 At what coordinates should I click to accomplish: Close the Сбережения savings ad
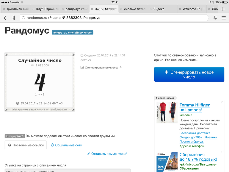coord(222,152)
